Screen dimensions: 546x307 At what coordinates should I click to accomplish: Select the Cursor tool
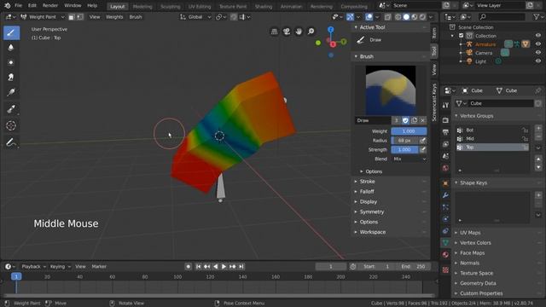[11, 125]
